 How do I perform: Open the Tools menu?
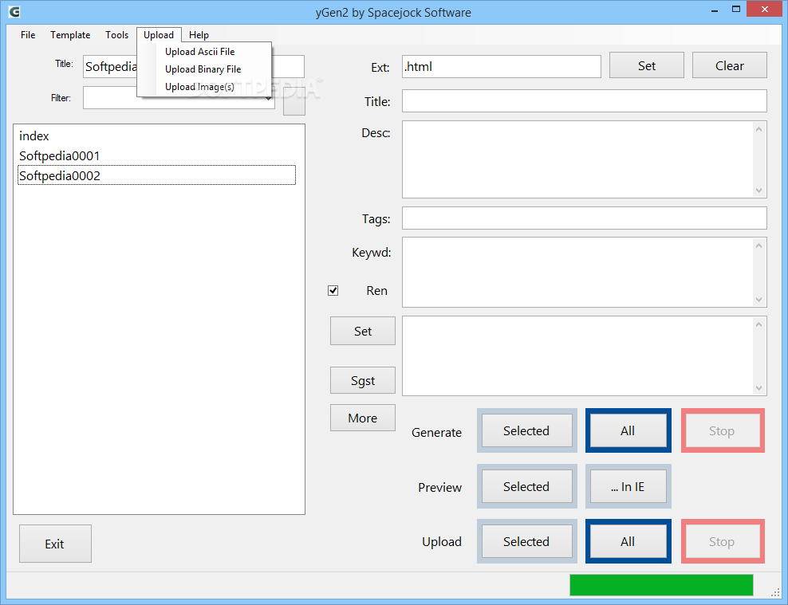click(116, 35)
